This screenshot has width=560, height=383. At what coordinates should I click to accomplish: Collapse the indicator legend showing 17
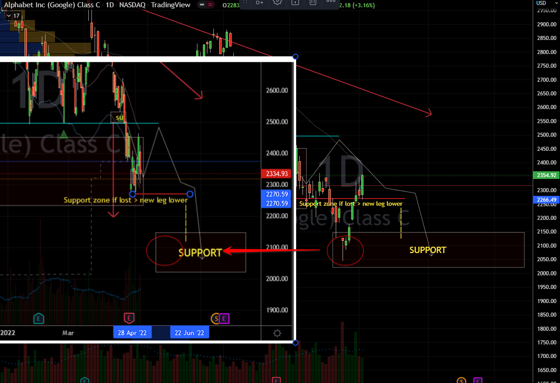coord(13,15)
